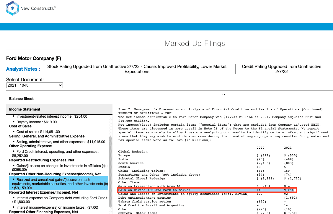Click the Select Document label
This screenshot has width=333, height=214.
pyautogui.click(x=25, y=80)
